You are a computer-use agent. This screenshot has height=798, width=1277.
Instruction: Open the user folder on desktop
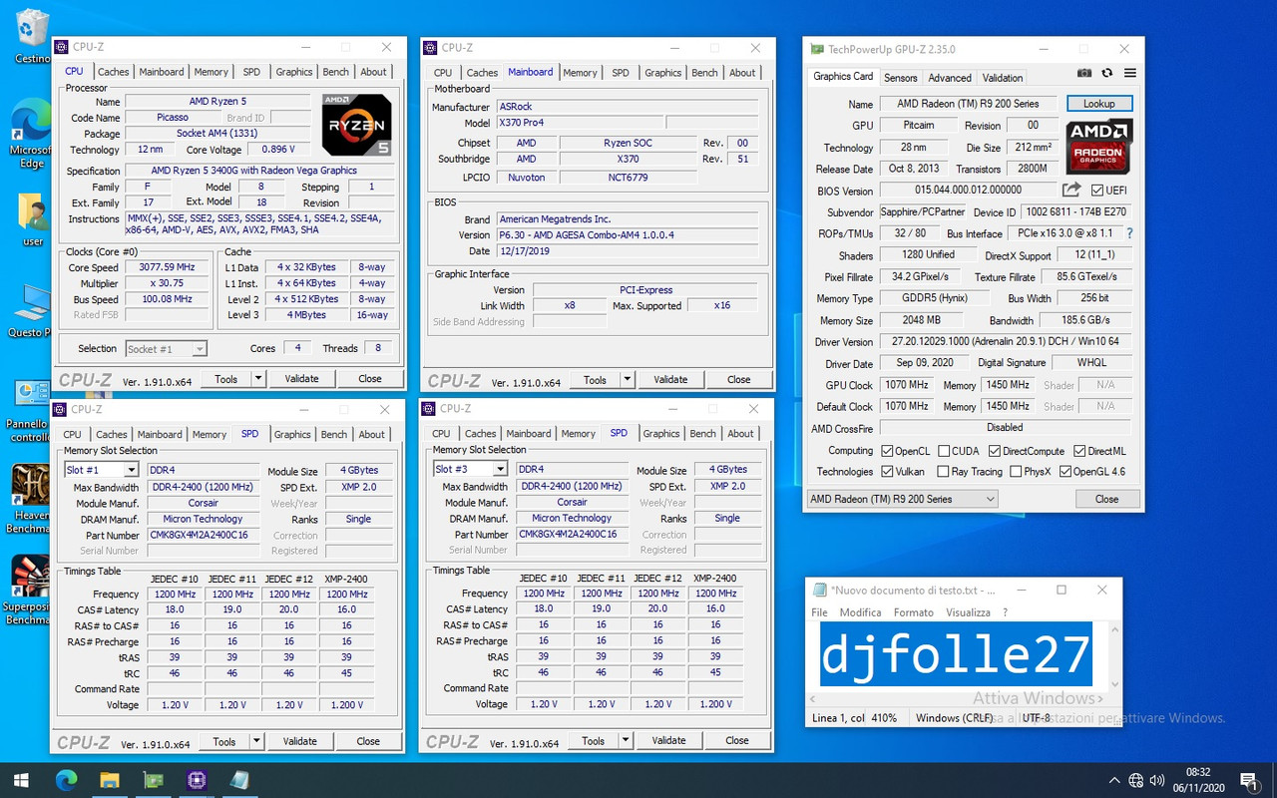(x=32, y=219)
